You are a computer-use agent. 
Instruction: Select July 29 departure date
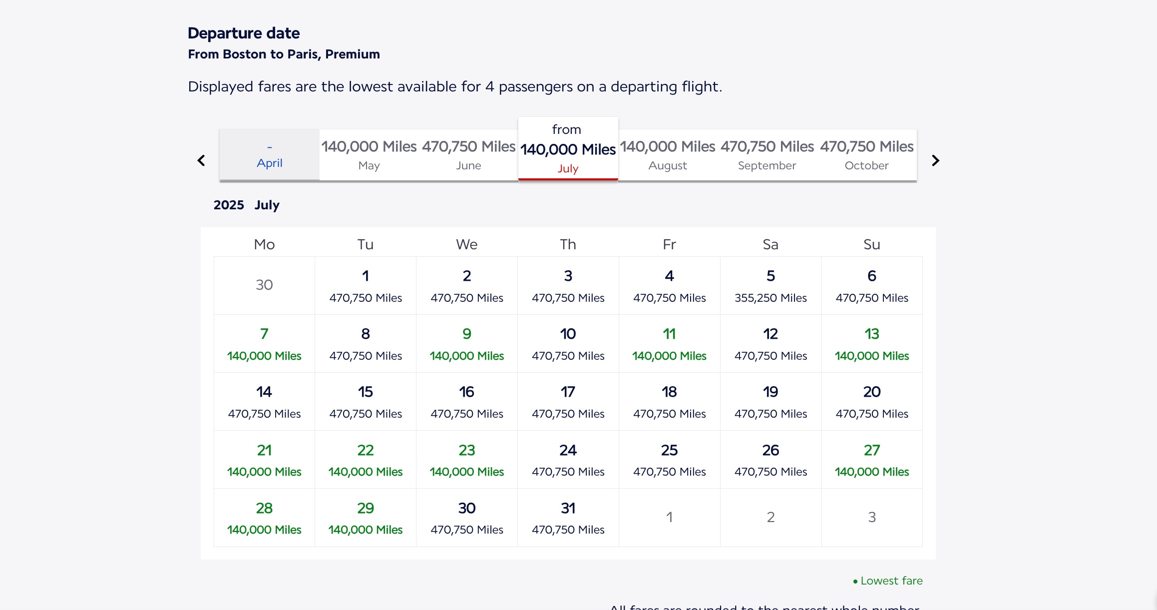[366, 518]
